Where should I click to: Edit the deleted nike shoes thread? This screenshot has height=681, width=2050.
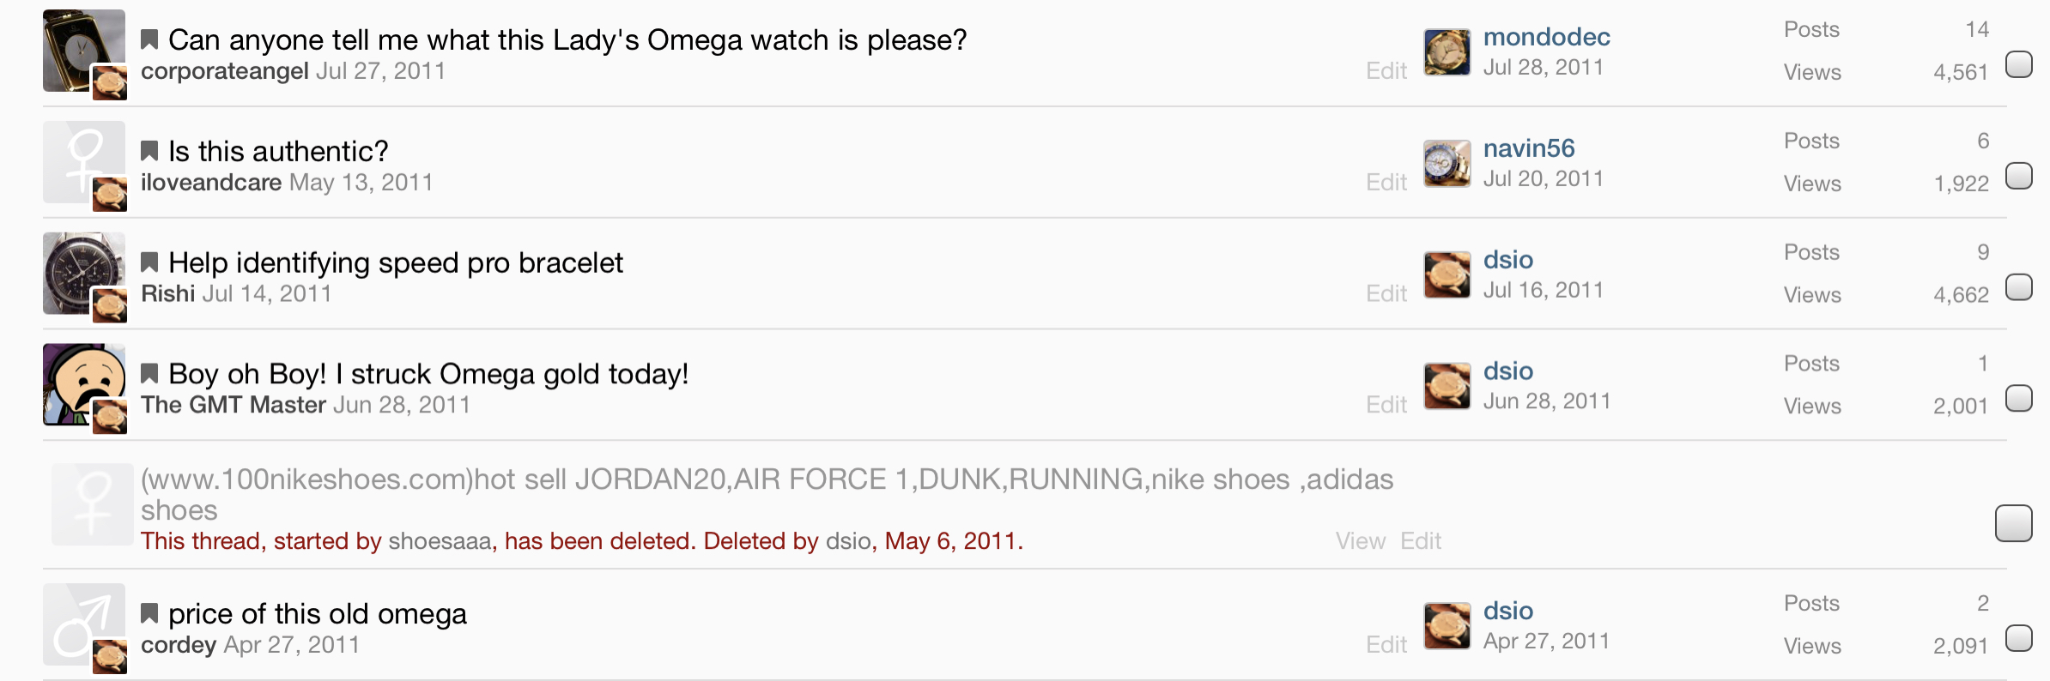pyautogui.click(x=1421, y=541)
